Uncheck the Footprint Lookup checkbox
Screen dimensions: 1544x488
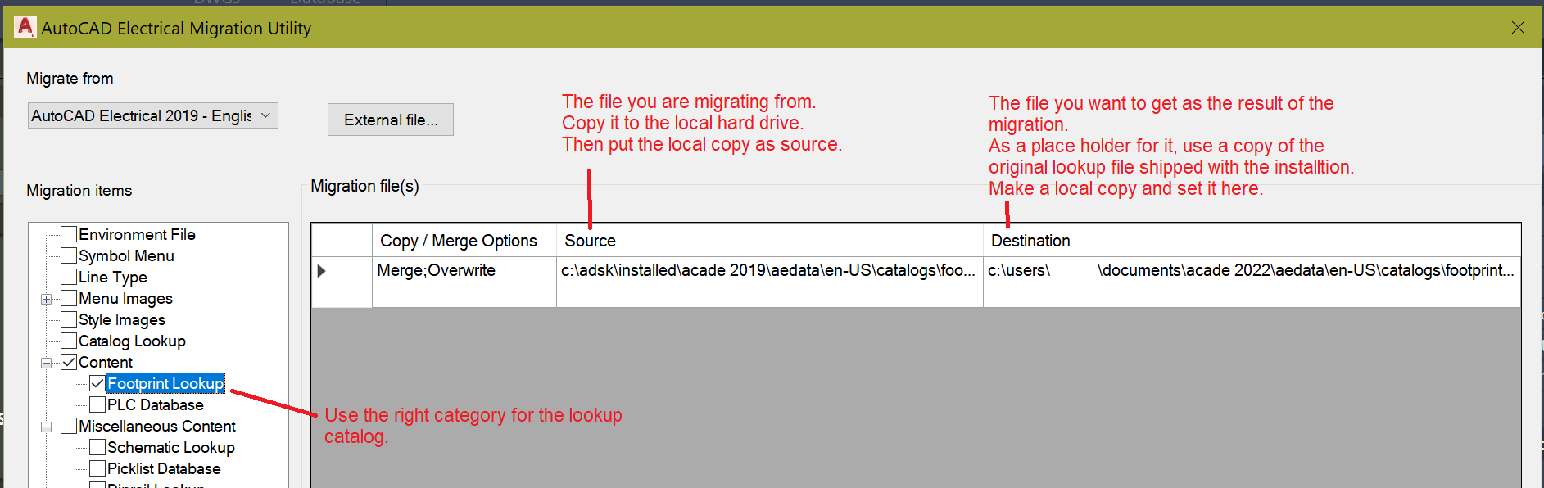97,383
